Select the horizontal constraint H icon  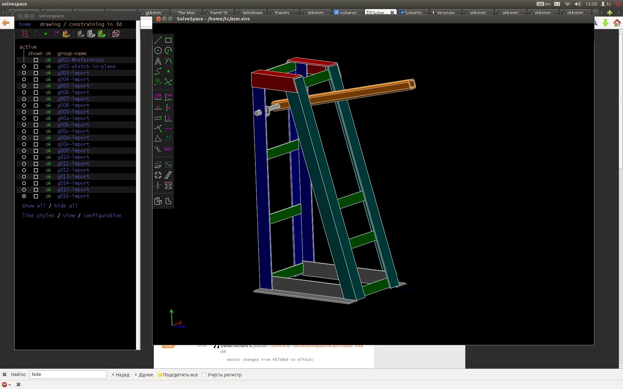tap(158, 107)
